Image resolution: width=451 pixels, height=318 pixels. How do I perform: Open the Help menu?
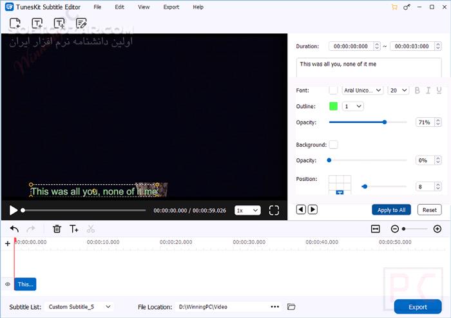pyautogui.click(x=198, y=7)
